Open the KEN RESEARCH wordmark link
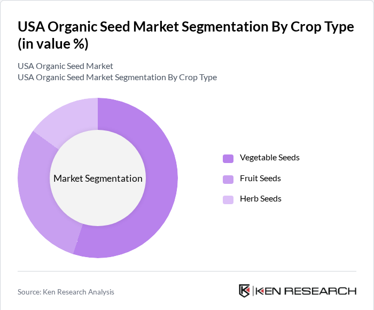 pyautogui.click(x=306, y=291)
